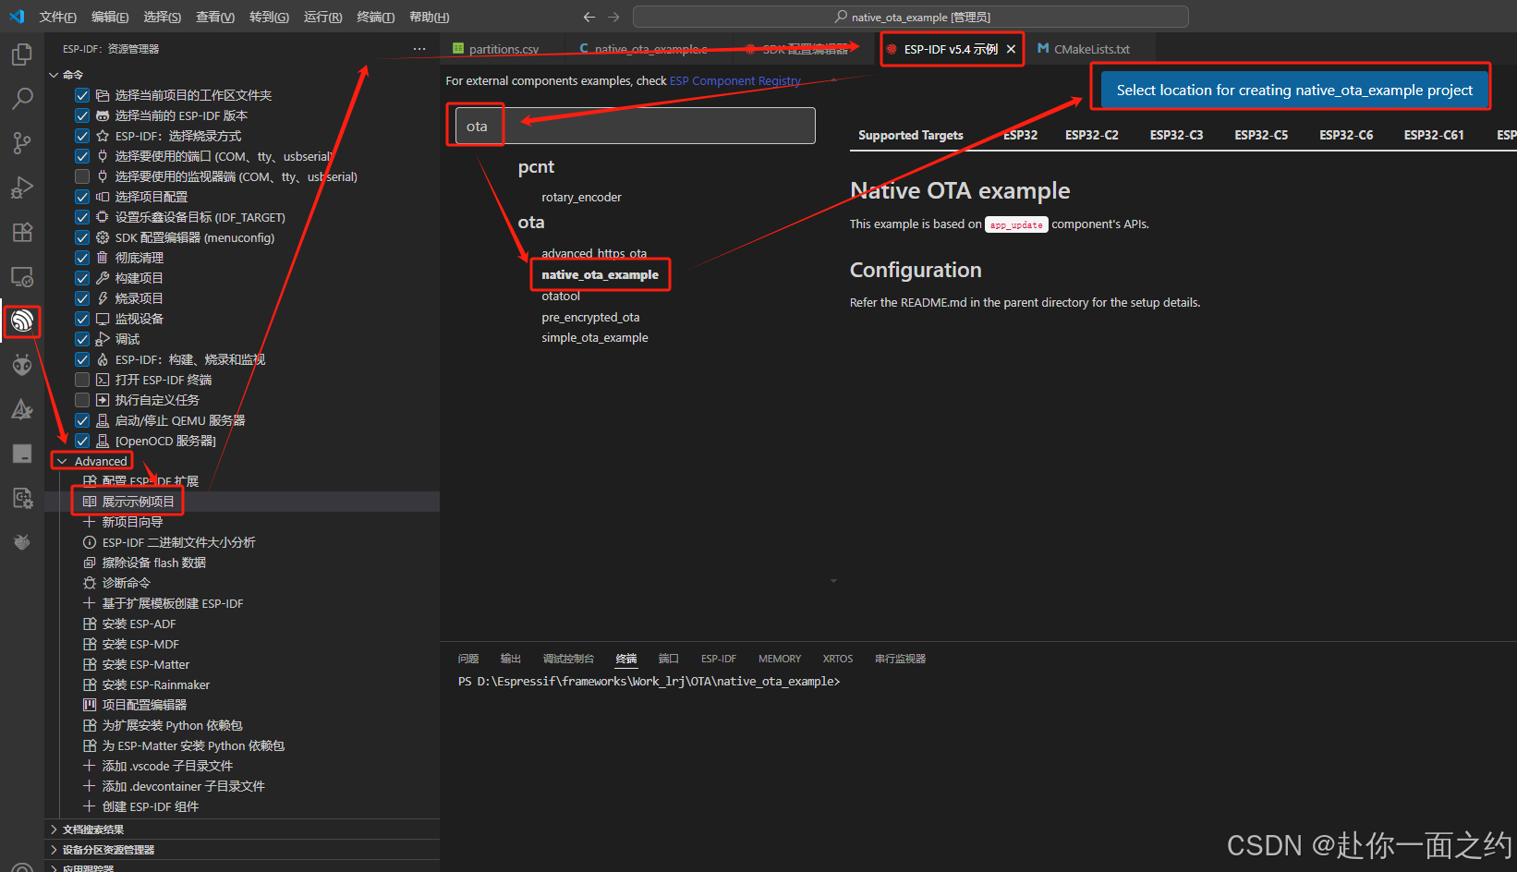Open the Explorer view in activity bar
Image resolution: width=1517 pixels, height=872 pixels.
[x=22, y=55]
